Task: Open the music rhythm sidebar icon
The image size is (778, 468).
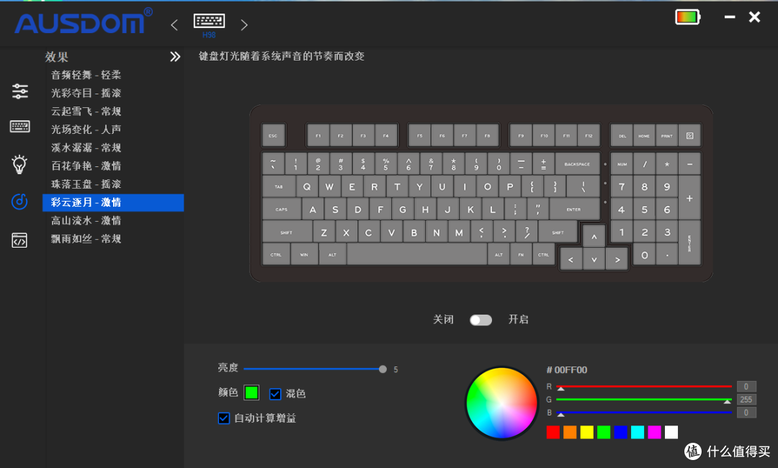Action: click(x=19, y=202)
